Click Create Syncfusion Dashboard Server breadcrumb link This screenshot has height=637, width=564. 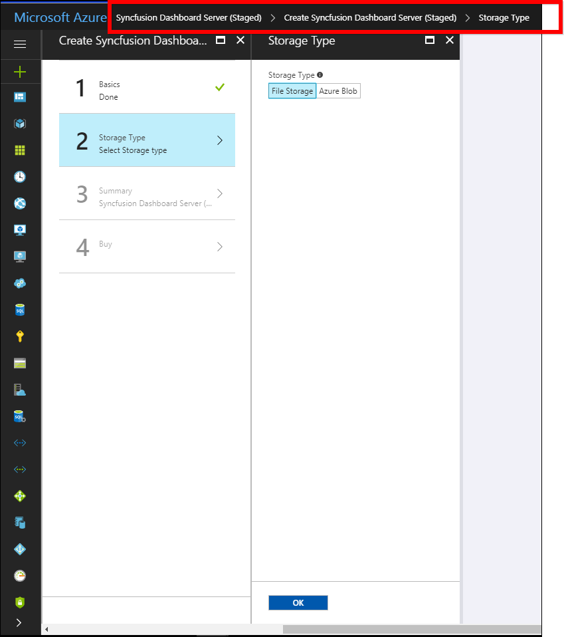tap(370, 18)
